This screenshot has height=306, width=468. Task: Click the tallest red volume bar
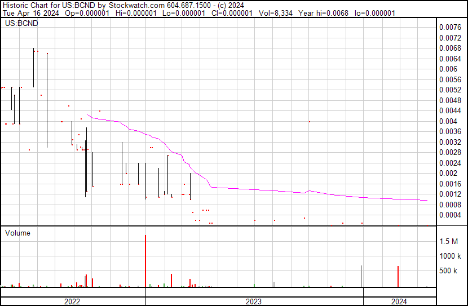[x=145, y=261]
